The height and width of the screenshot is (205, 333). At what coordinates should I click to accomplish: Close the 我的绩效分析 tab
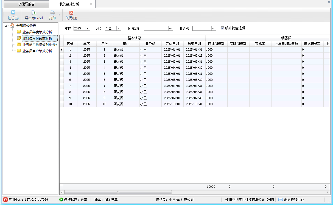pos(91,4)
